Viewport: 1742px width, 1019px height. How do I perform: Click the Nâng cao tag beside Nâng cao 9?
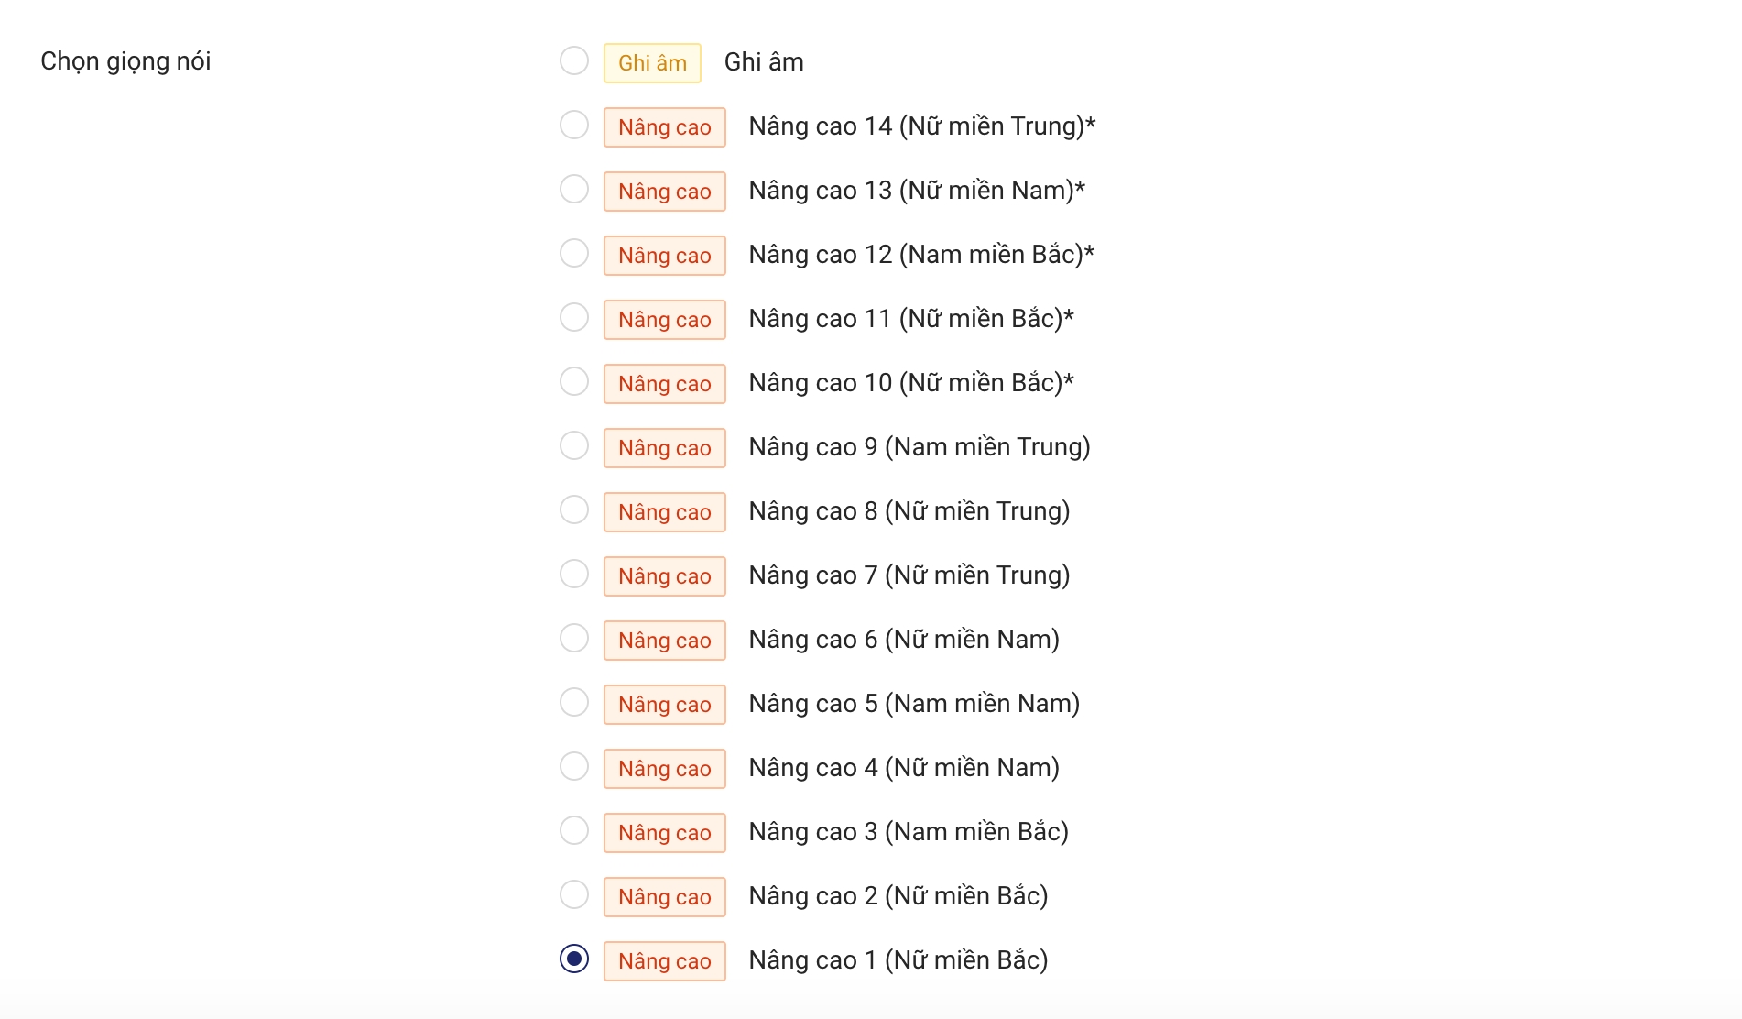(x=664, y=448)
